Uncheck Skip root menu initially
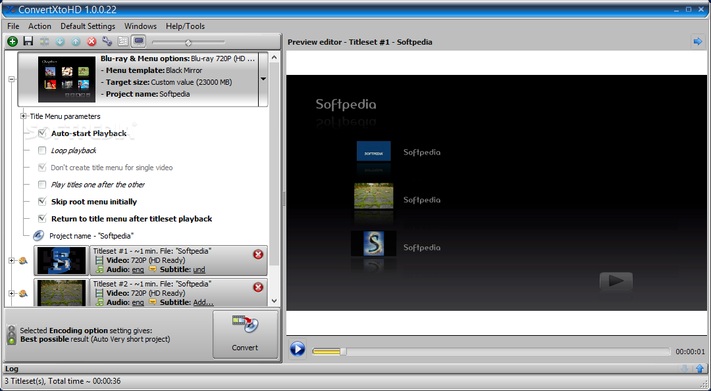The height and width of the screenshot is (391, 711). pos(42,201)
